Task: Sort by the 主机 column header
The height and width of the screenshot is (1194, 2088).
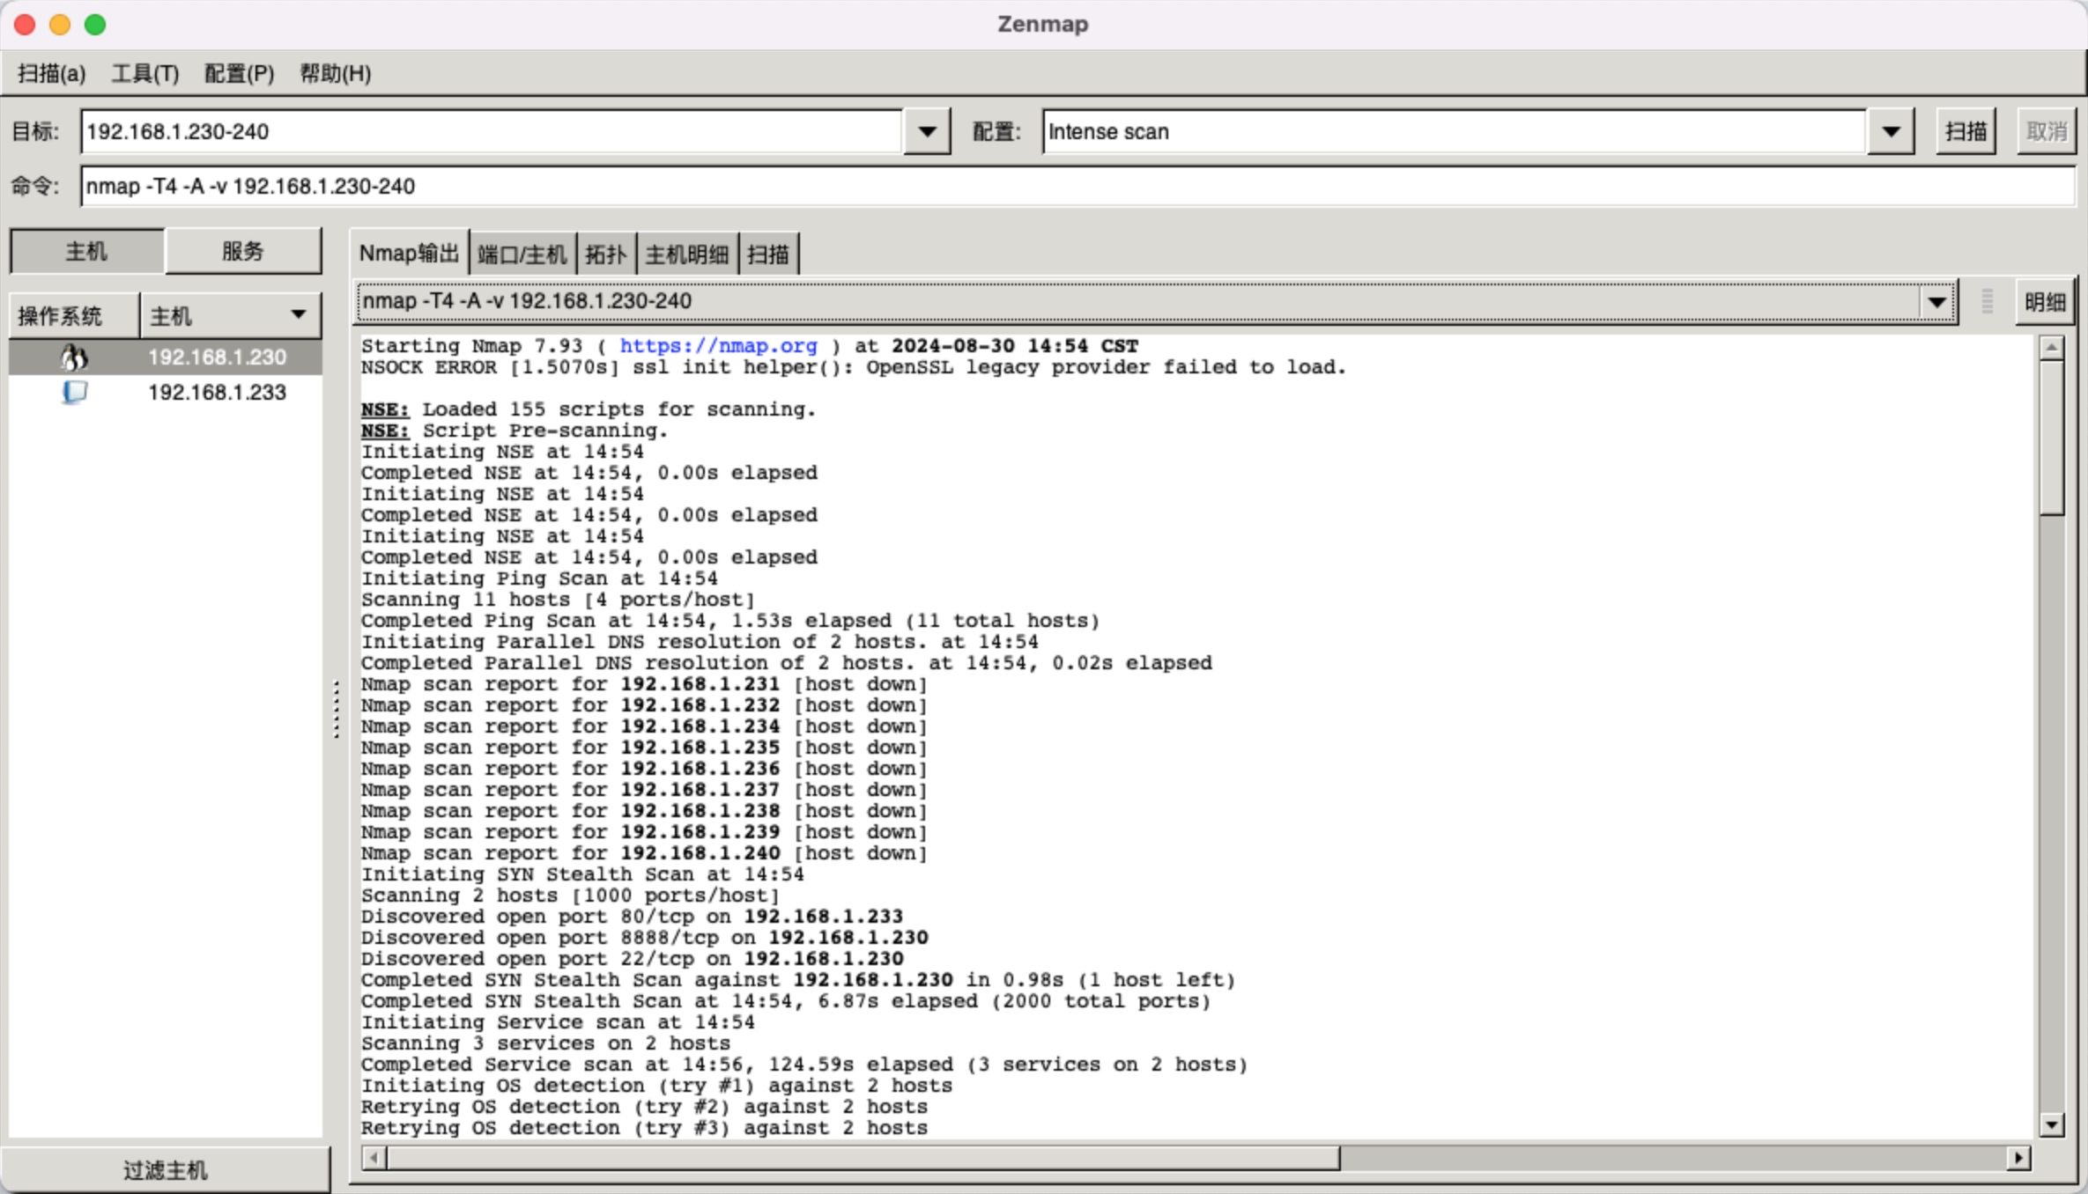Action: tap(231, 315)
